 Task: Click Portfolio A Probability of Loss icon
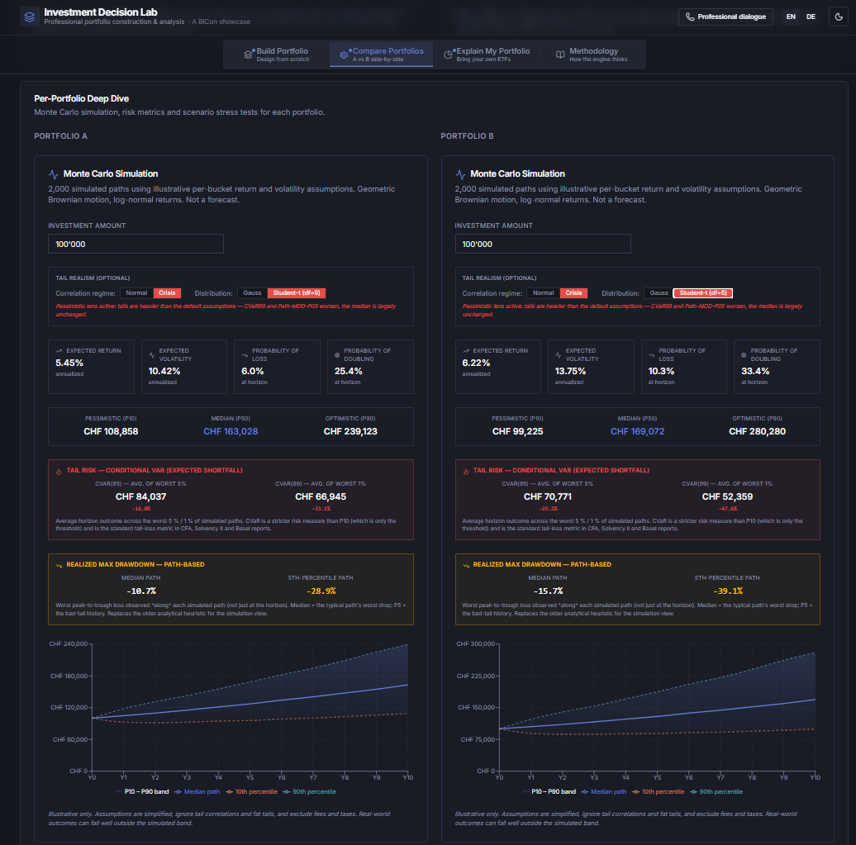245,355
